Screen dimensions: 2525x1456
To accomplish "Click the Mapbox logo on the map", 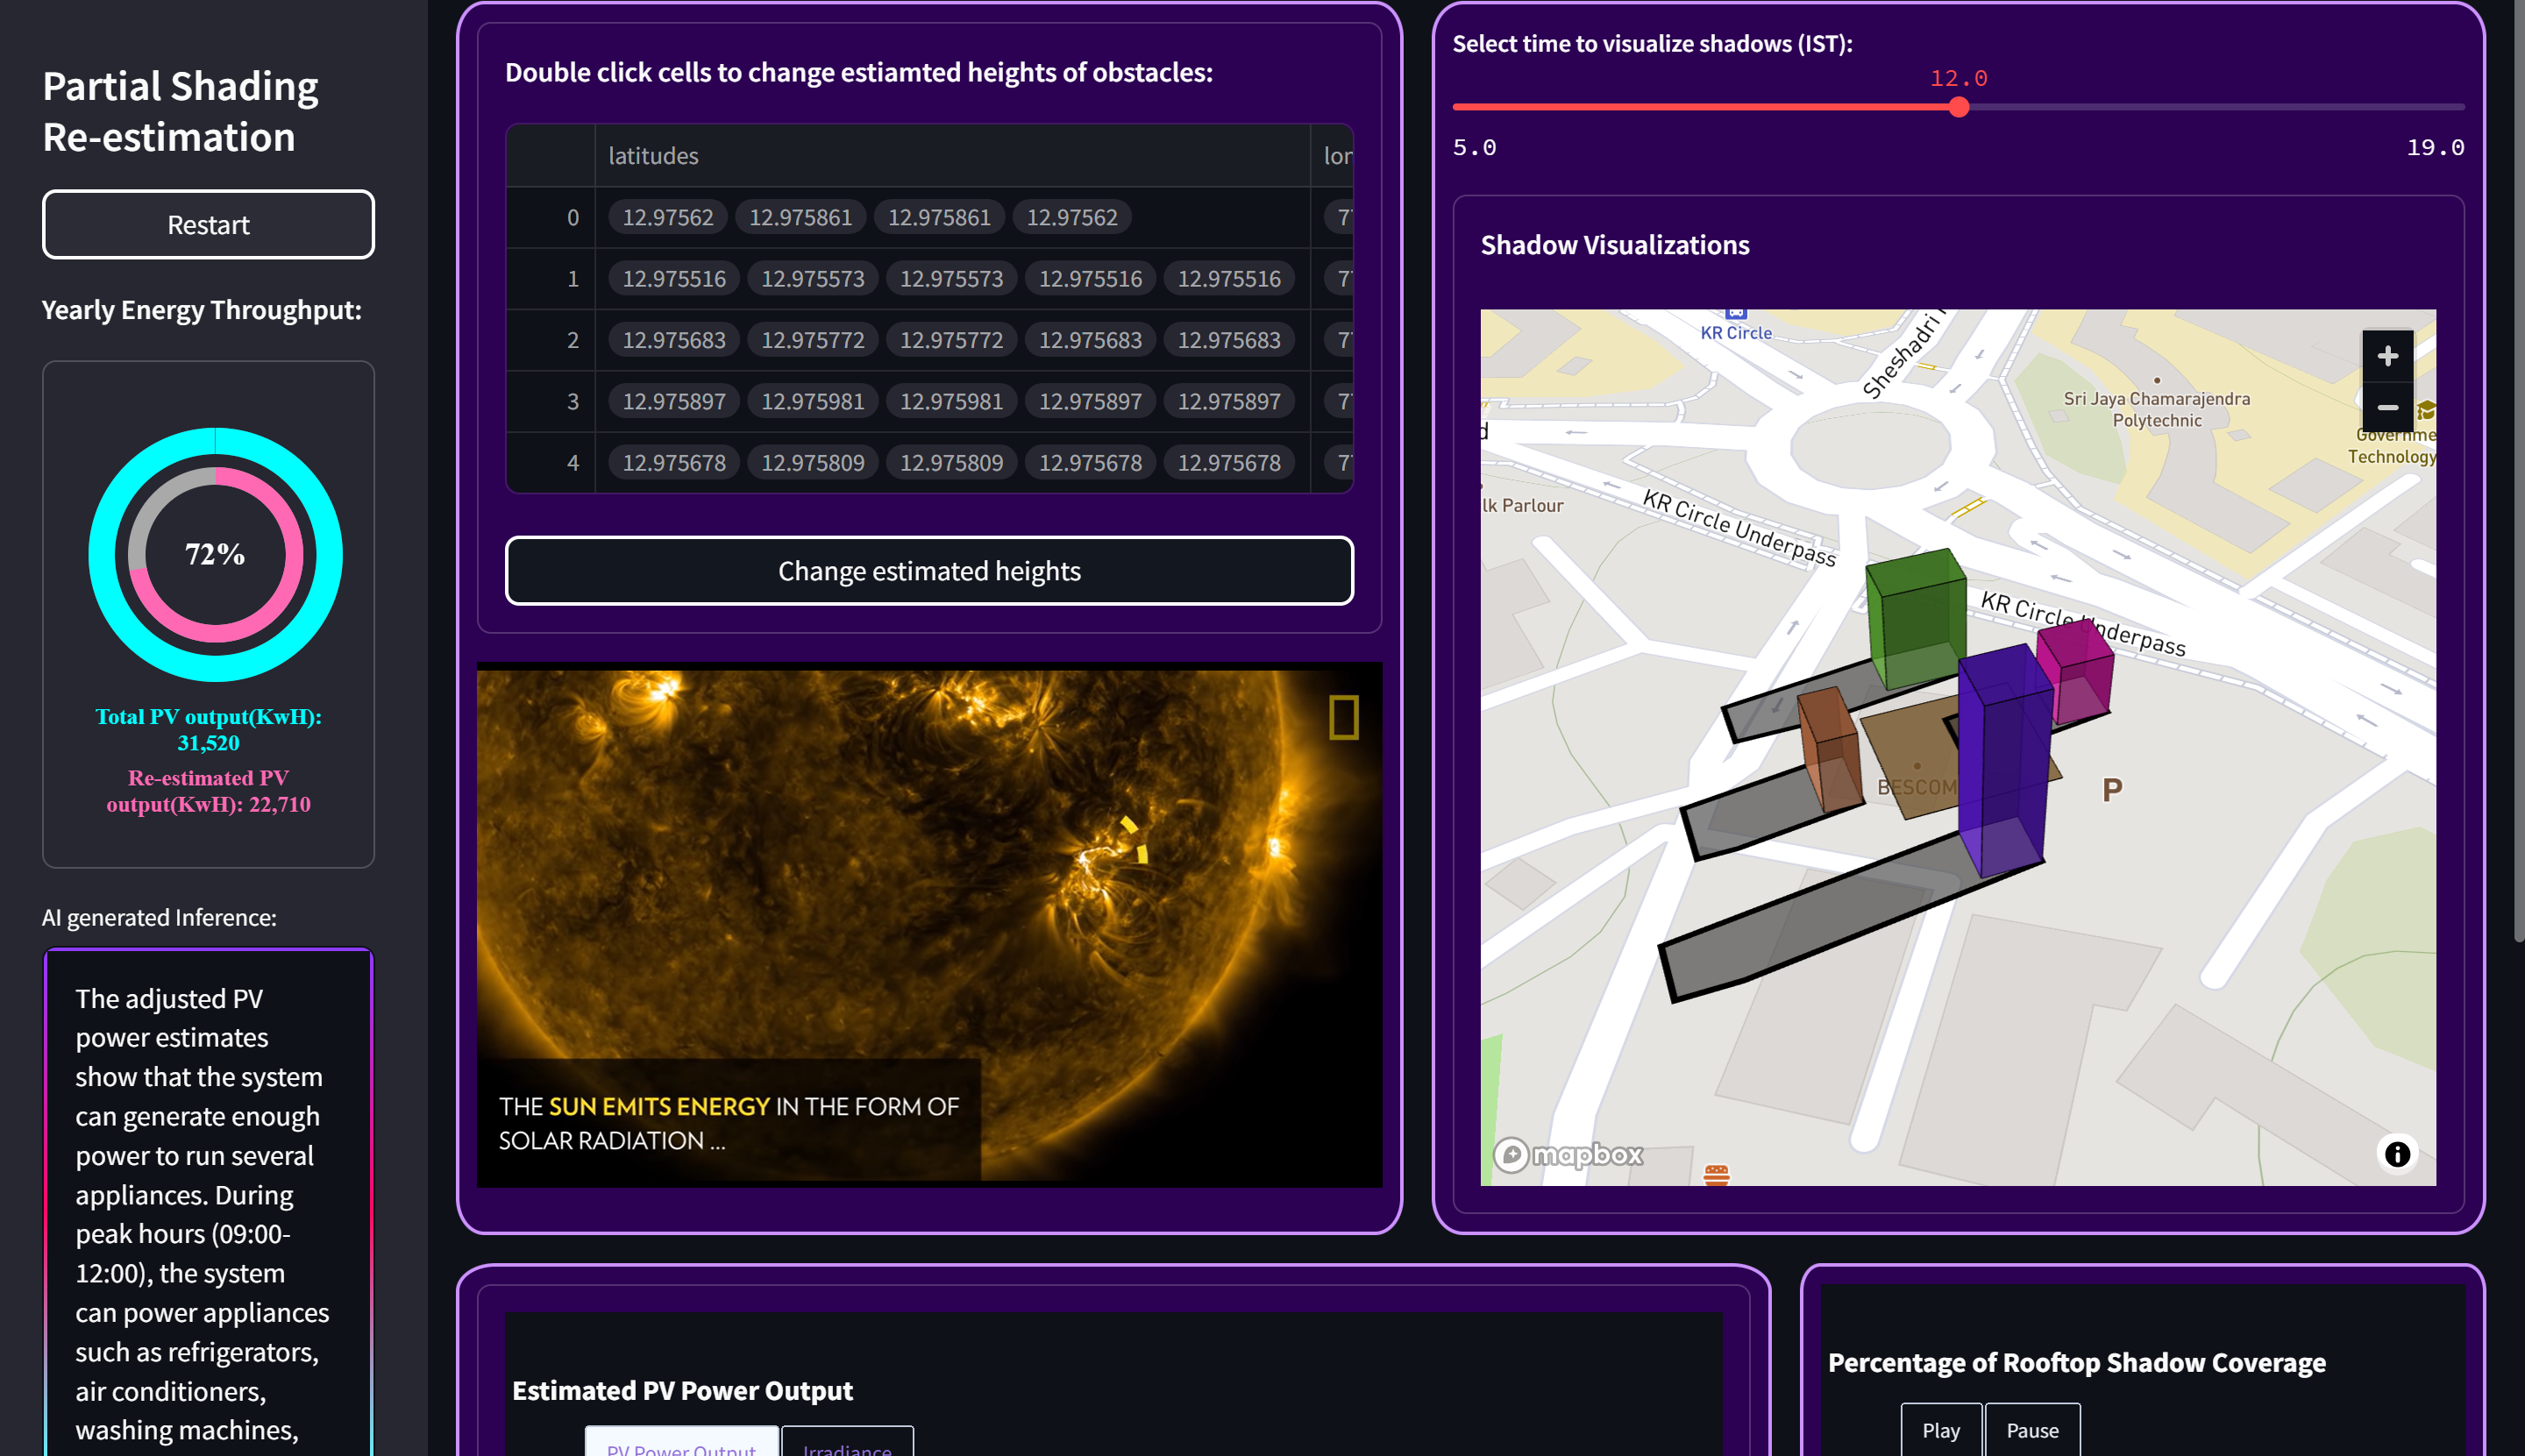I will pos(1568,1155).
